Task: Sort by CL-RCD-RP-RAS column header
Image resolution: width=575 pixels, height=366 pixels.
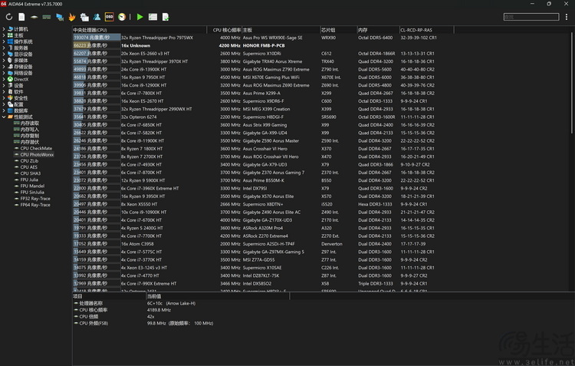Action: 426,30
